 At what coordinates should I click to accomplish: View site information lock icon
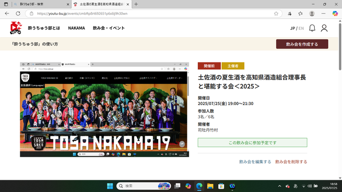pos(32,13)
